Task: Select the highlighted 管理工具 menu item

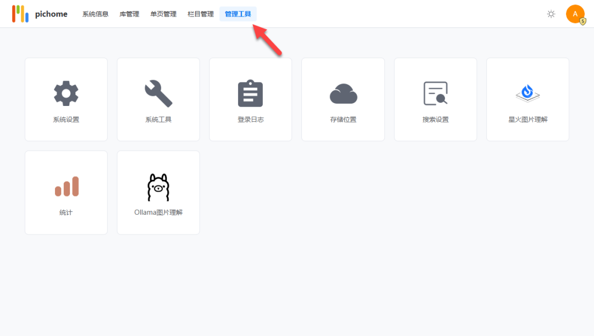Action: pyautogui.click(x=238, y=14)
